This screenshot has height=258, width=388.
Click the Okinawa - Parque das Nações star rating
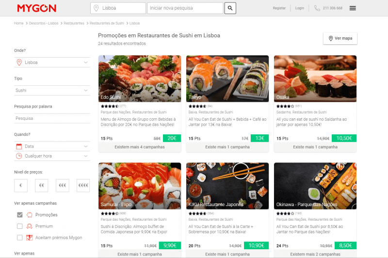[x=285, y=213]
